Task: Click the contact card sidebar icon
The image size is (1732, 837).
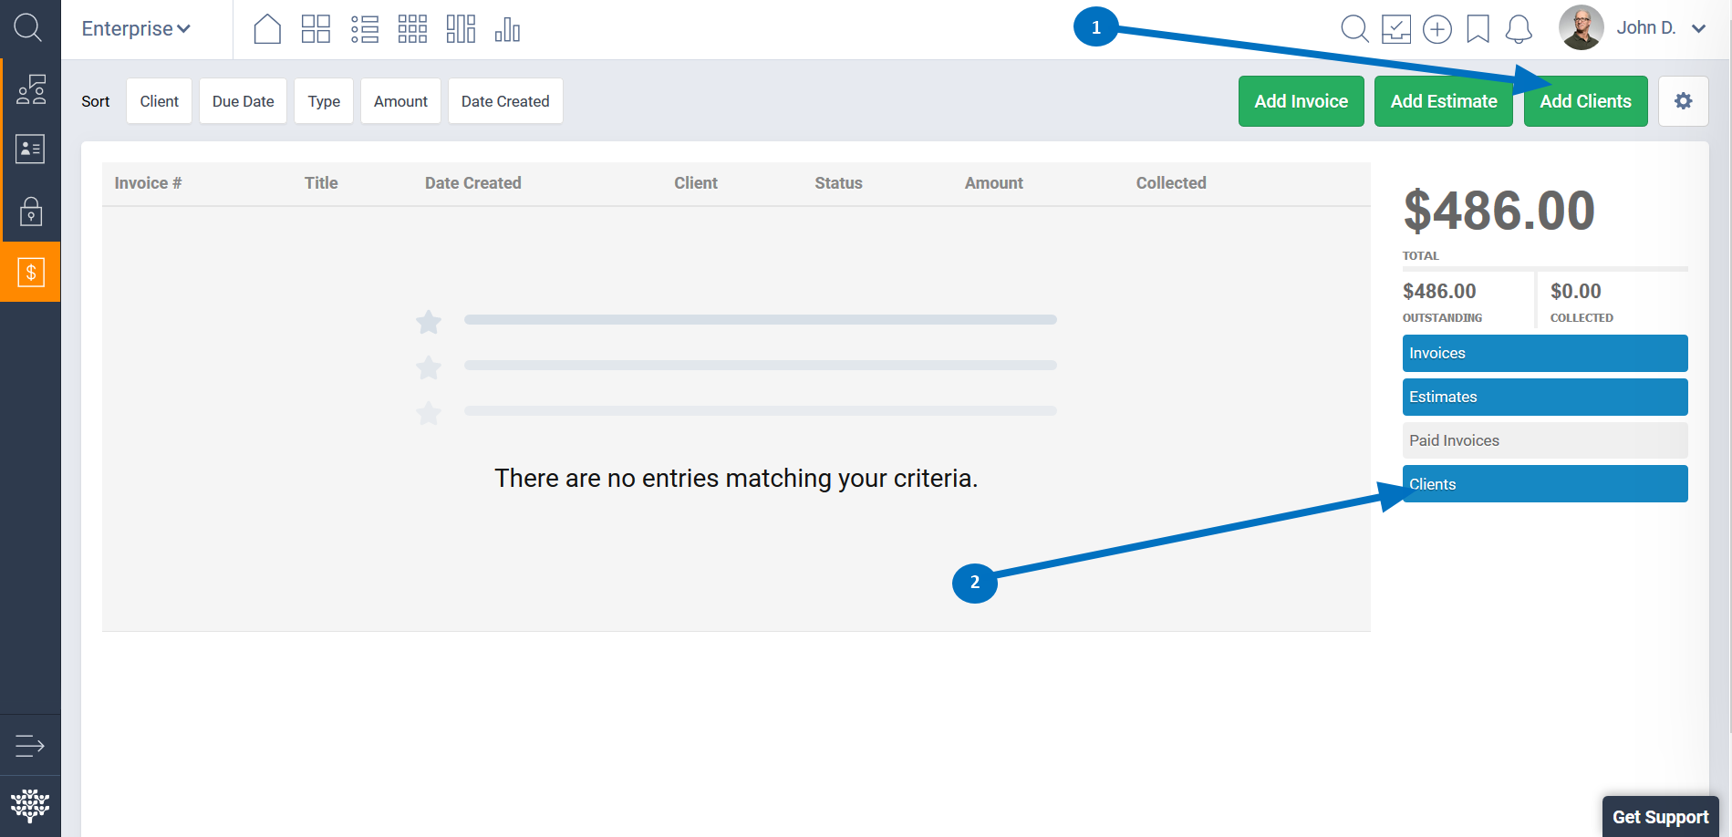Action: point(31,149)
